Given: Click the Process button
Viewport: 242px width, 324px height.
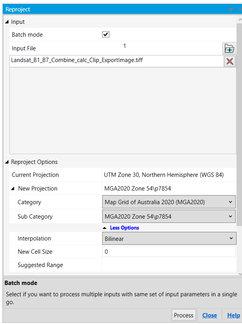Looking at the screenshot, I should 183,315.
